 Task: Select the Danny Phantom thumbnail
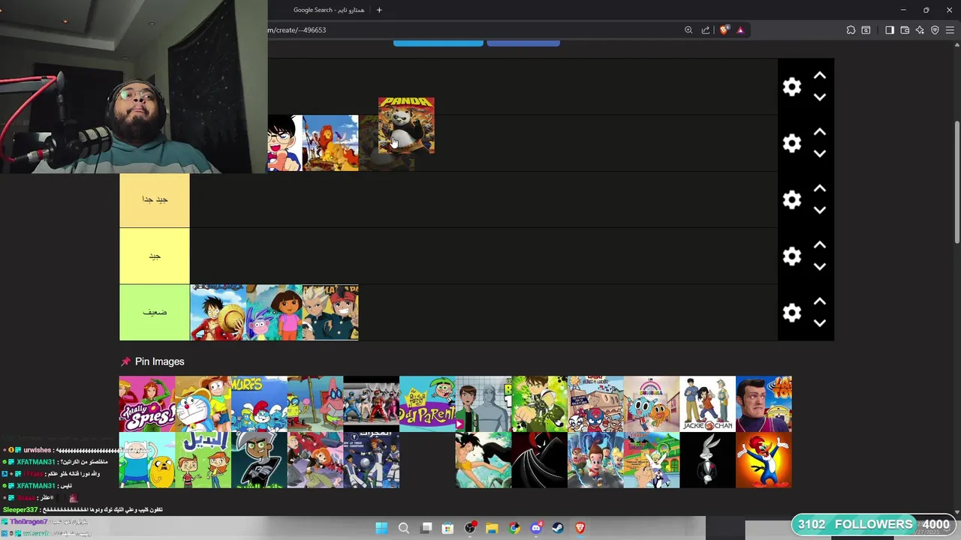pyautogui.click(x=259, y=460)
